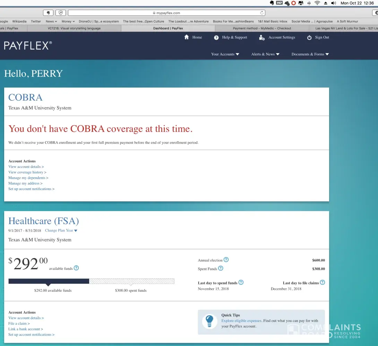Open the News bookmarks folder dropdown
Screen dimensions: 378x346
click(x=51, y=21)
